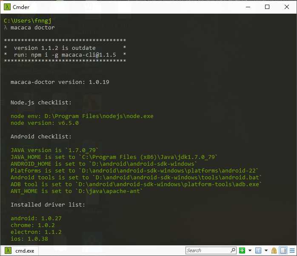Click the 'macaca doctor' command text
Image resolution: width=297 pixels, height=256 pixels.
33,28
